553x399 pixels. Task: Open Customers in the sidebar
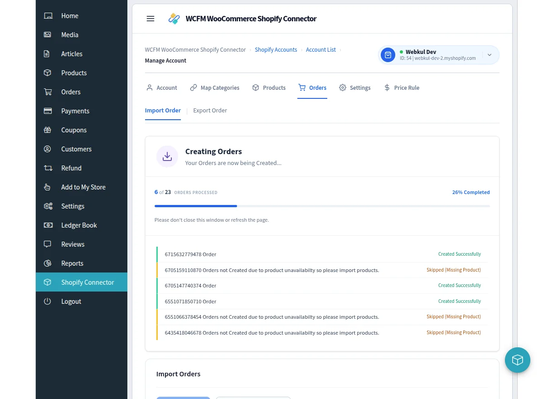click(x=82, y=149)
